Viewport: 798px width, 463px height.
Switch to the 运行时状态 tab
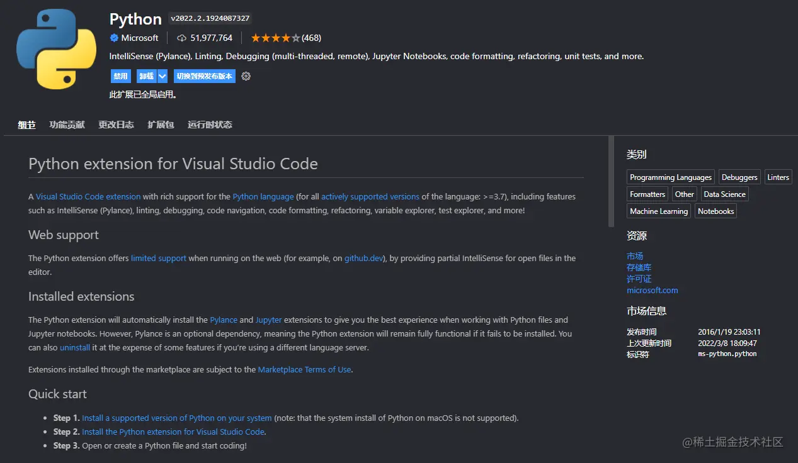click(x=210, y=125)
